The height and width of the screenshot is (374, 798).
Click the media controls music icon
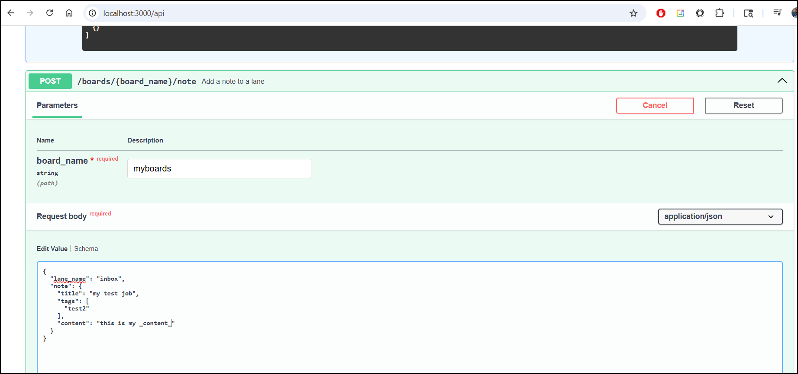(777, 13)
